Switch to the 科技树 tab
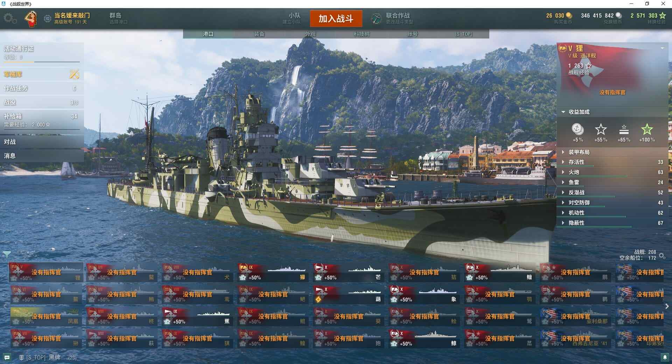The image size is (672, 364). pos(362,34)
